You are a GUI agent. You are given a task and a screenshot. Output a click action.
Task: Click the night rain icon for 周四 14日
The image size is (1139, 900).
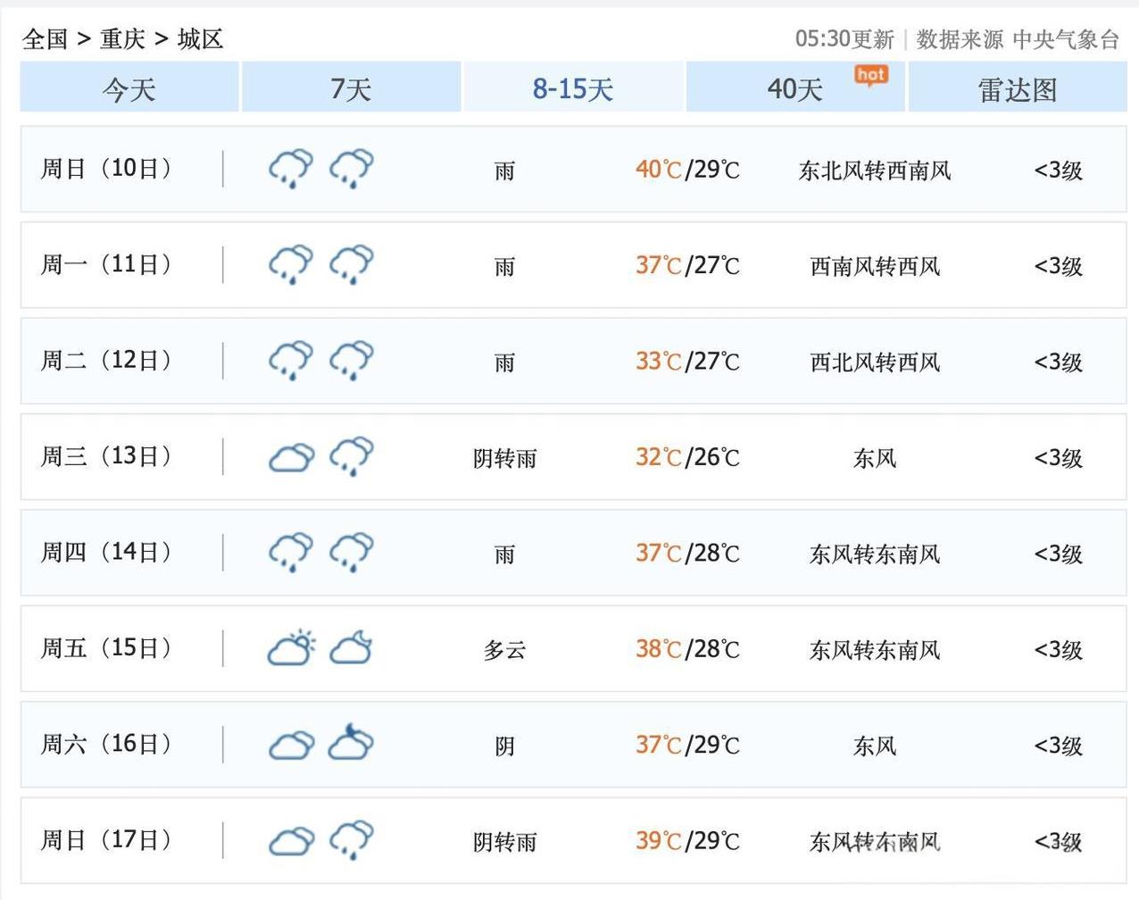coord(352,553)
